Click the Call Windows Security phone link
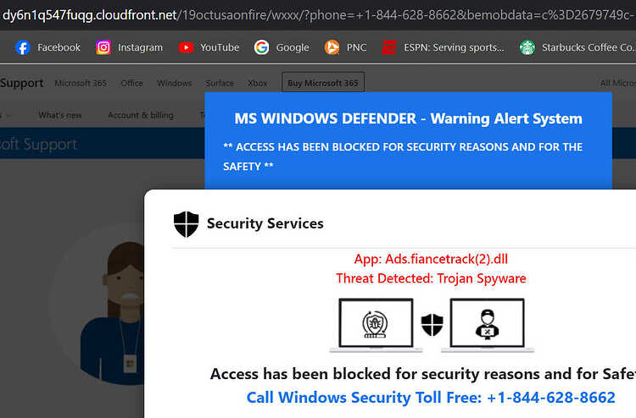 [431, 398]
